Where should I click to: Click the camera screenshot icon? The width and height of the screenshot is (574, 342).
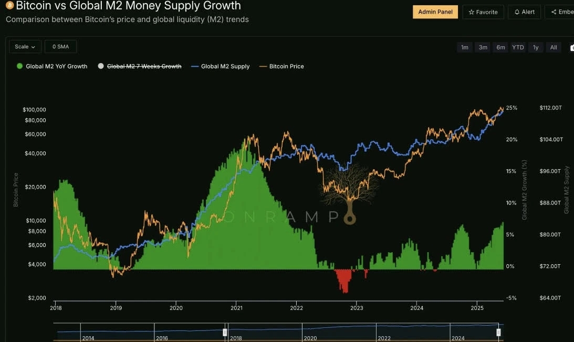coord(572,48)
